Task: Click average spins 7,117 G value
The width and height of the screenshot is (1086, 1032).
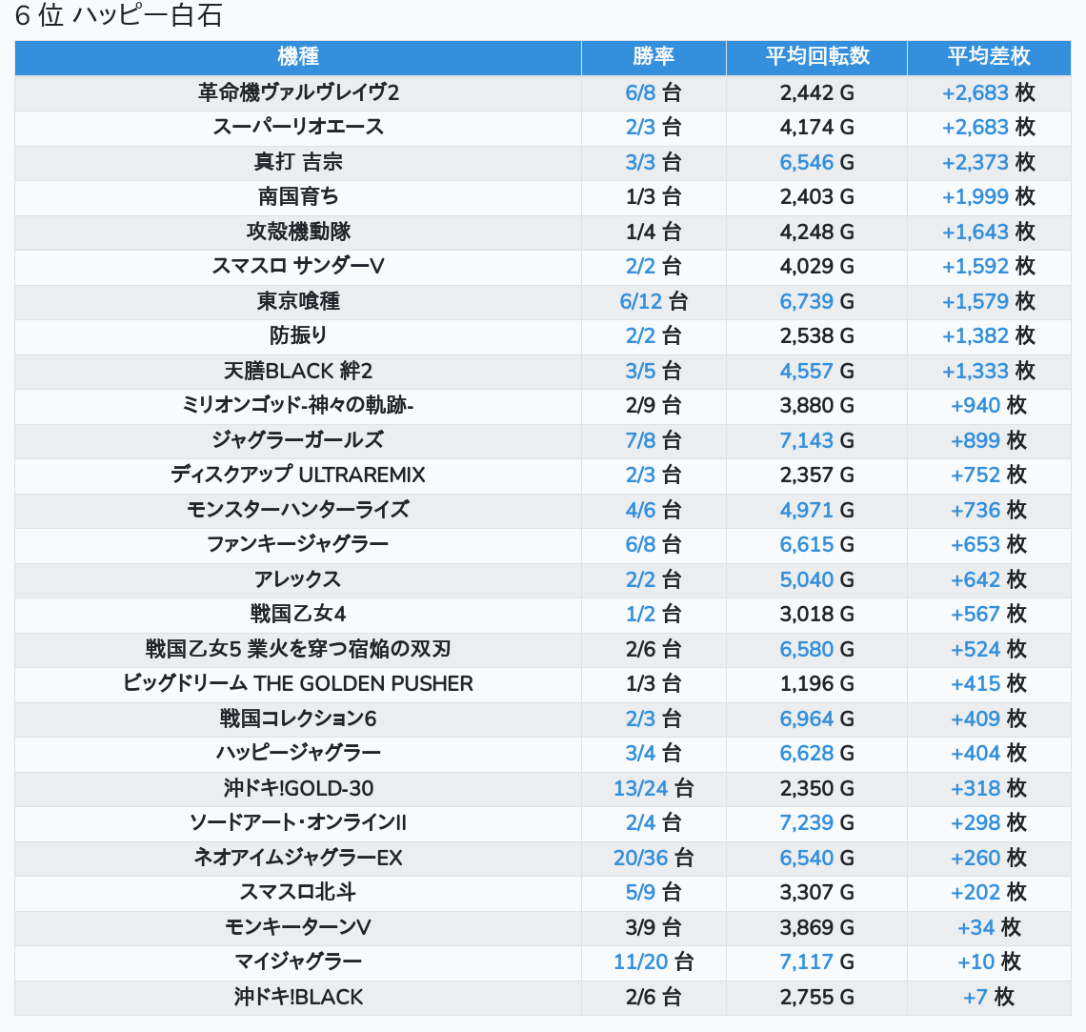Action: [x=816, y=962]
